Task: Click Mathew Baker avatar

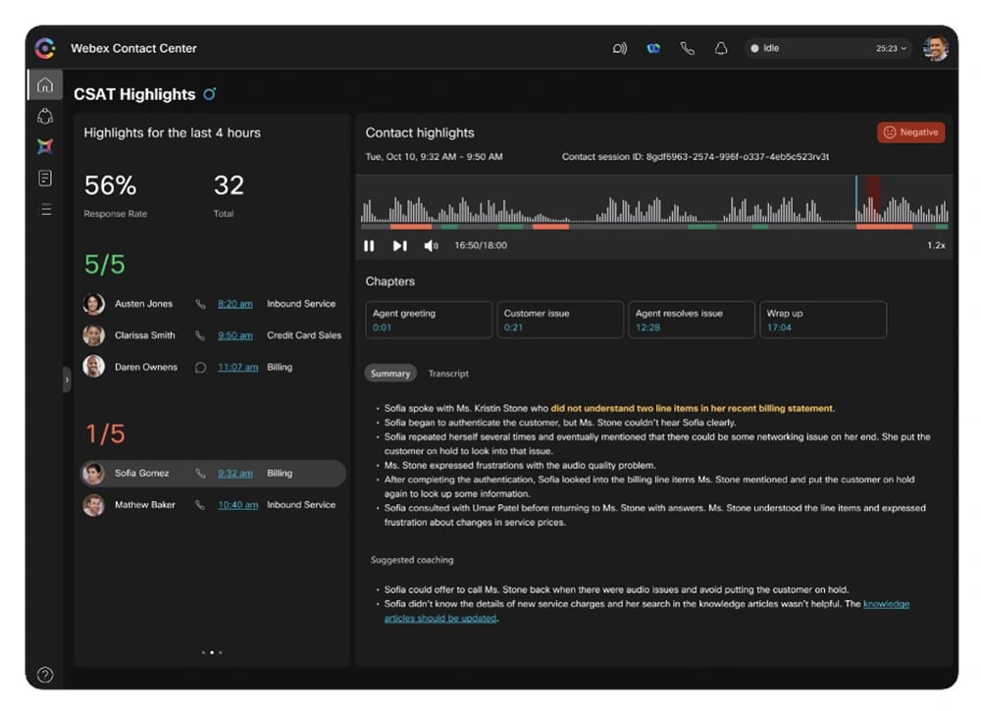Action: (94, 505)
